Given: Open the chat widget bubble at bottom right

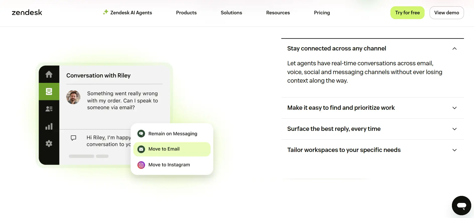Looking at the screenshot, I should tap(461, 205).
